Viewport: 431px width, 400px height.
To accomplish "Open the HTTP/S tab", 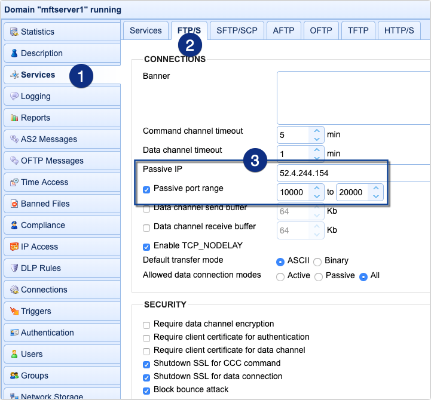I will (399, 30).
